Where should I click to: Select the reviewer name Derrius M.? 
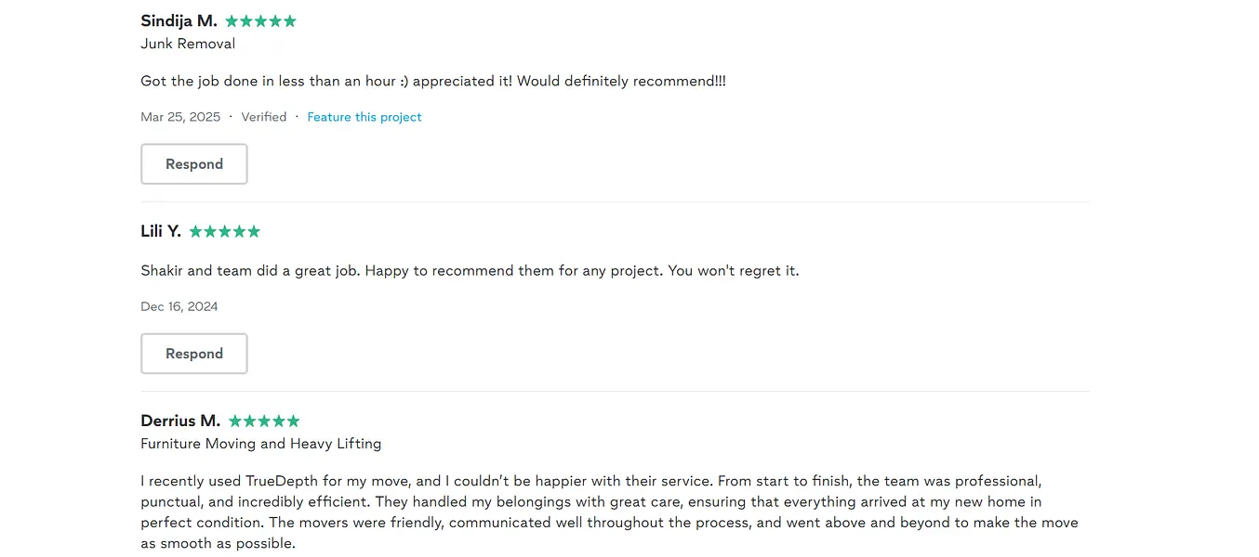(x=180, y=421)
